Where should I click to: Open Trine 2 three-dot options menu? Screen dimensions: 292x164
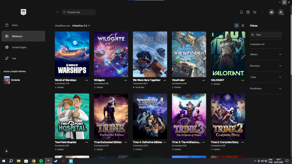(x=243, y=142)
